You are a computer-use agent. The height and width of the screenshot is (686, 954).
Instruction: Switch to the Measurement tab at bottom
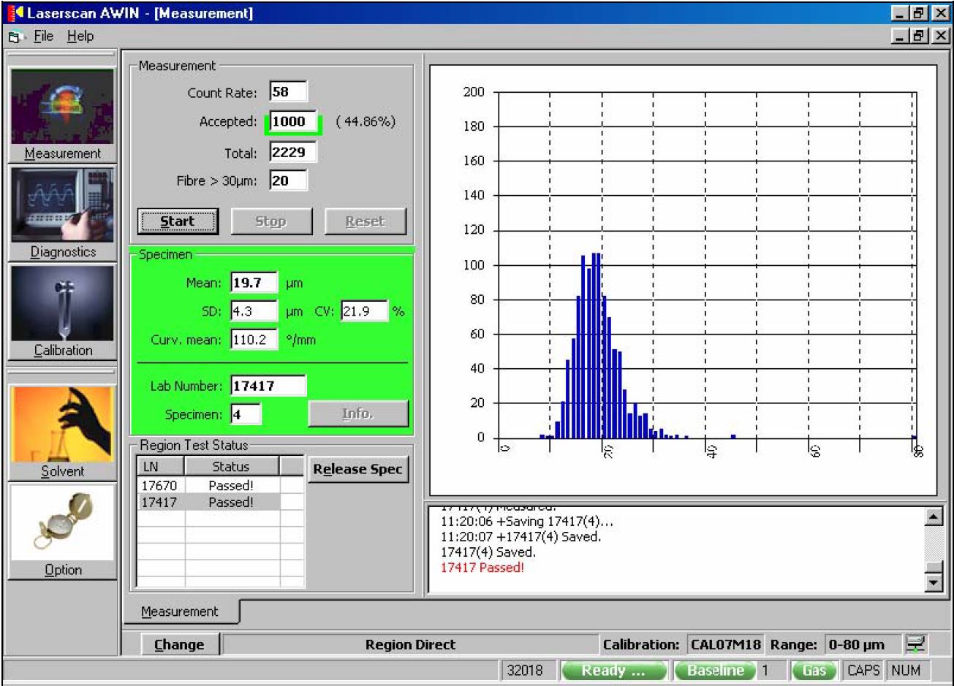(180, 611)
